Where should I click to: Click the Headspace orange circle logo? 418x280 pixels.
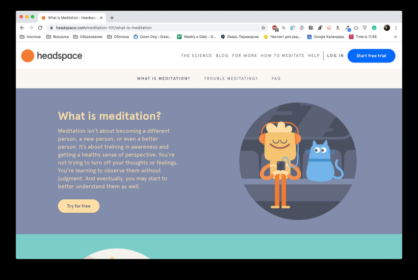(x=28, y=56)
